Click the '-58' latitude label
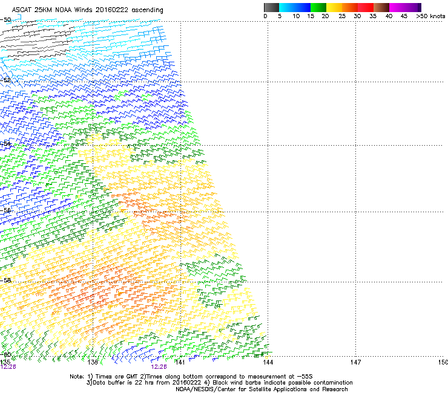Screen dimensions: 448x393 pyautogui.click(x=5, y=280)
